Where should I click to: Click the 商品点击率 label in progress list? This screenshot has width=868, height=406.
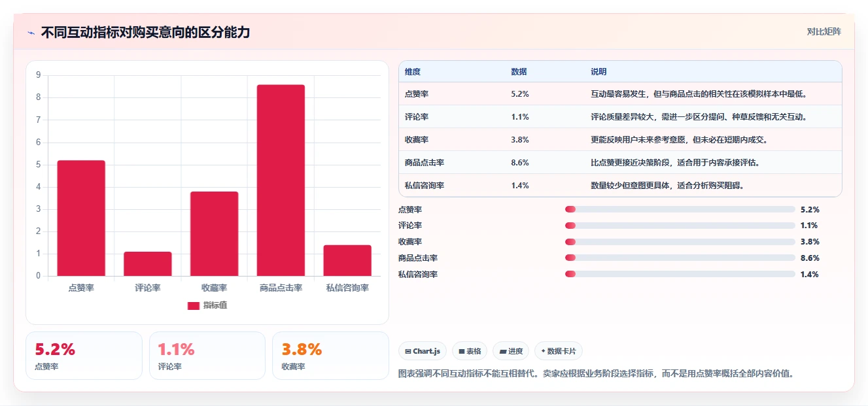pos(418,258)
